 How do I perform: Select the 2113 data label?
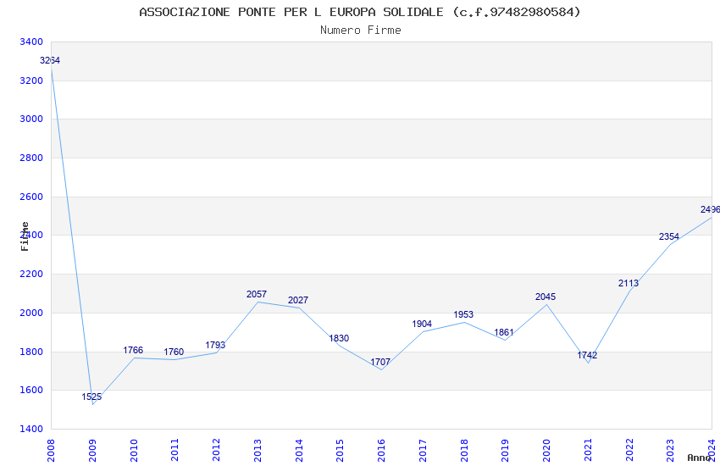click(x=629, y=283)
